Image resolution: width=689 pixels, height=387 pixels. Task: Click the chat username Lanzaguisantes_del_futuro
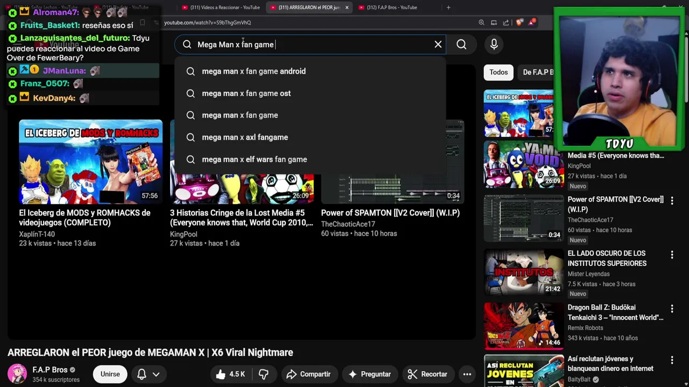[x=75, y=38]
